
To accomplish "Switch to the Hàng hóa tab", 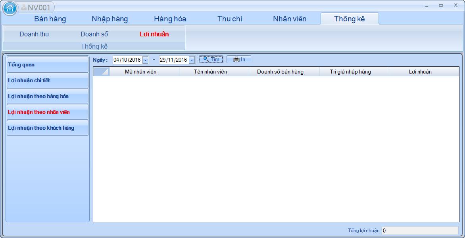I will tap(170, 19).
